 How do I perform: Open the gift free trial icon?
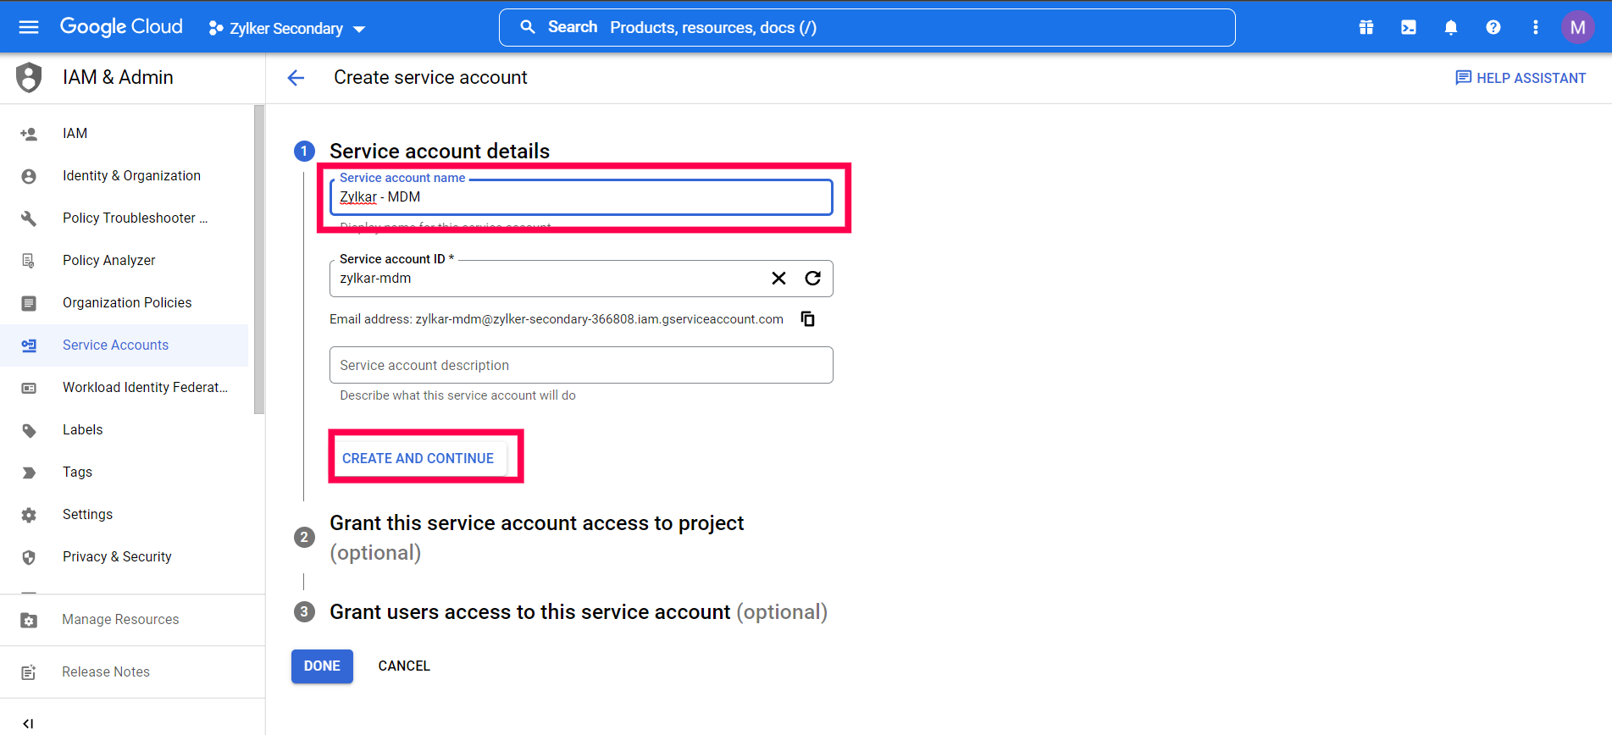pyautogui.click(x=1366, y=27)
